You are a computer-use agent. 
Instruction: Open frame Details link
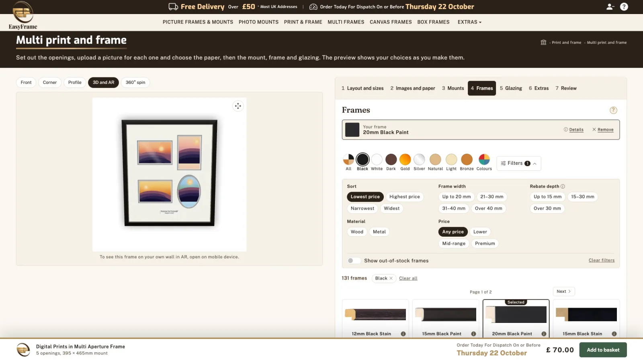(573, 130)
